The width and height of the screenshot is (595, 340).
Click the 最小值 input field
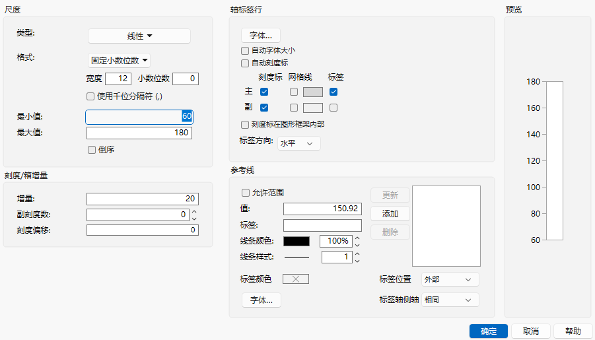pos(139,117)
